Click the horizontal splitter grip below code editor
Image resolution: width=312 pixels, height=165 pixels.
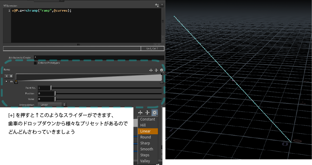click(x=78, y=44)
